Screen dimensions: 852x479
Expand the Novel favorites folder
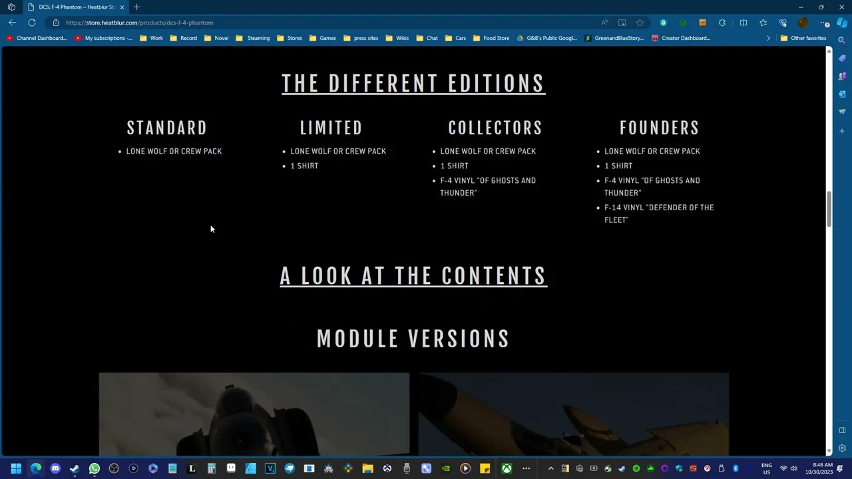coord(216,38)
